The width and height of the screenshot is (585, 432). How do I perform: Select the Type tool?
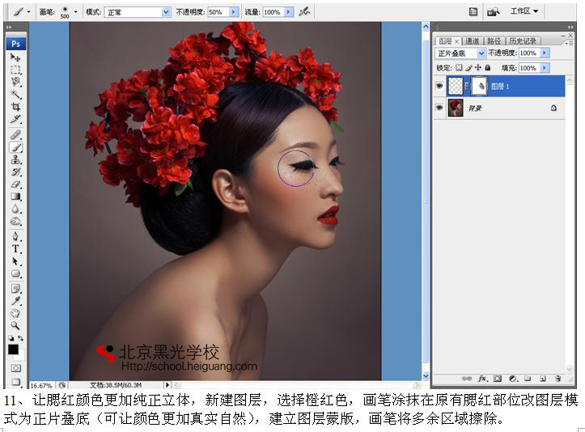pos(15,249)
